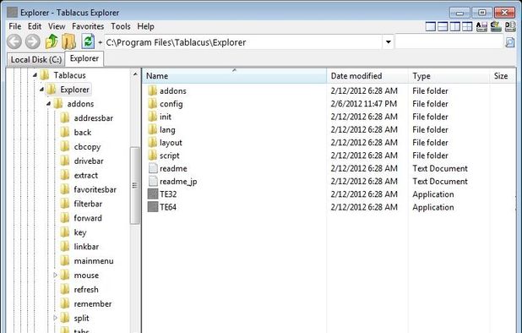
Task: Toggle the folder tree pane icon
Action: pos(69,41)
